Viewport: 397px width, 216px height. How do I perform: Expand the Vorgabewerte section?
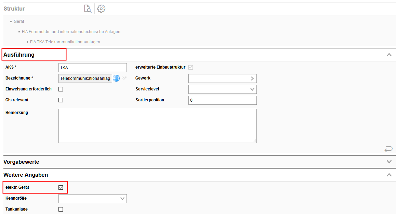[389, 162]
